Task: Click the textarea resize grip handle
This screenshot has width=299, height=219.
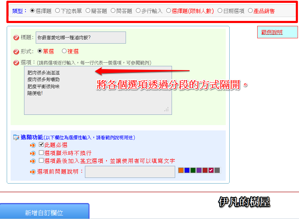Action: point(166,109)
